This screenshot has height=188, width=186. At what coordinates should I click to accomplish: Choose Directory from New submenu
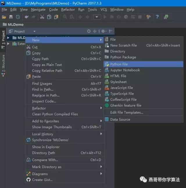point(143,51)
